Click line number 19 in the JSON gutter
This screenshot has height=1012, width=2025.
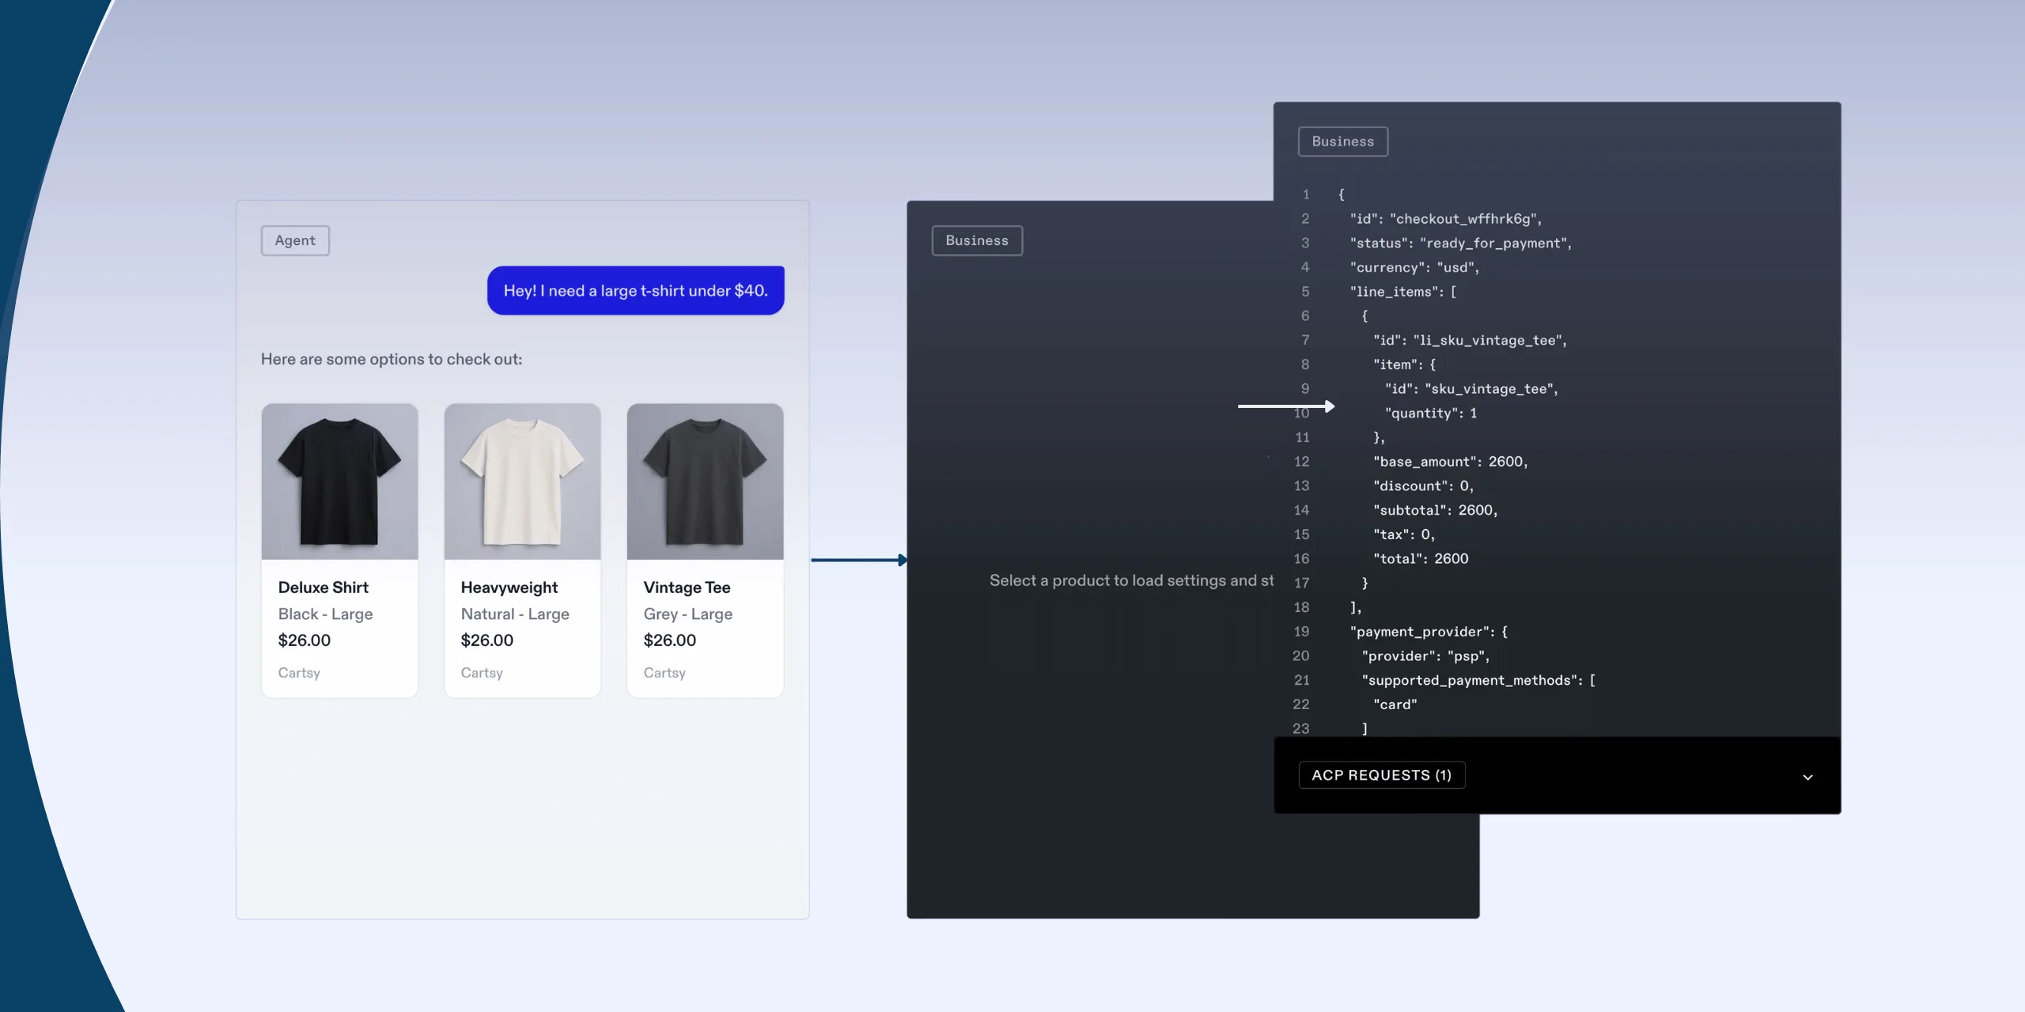point(1301,632)
